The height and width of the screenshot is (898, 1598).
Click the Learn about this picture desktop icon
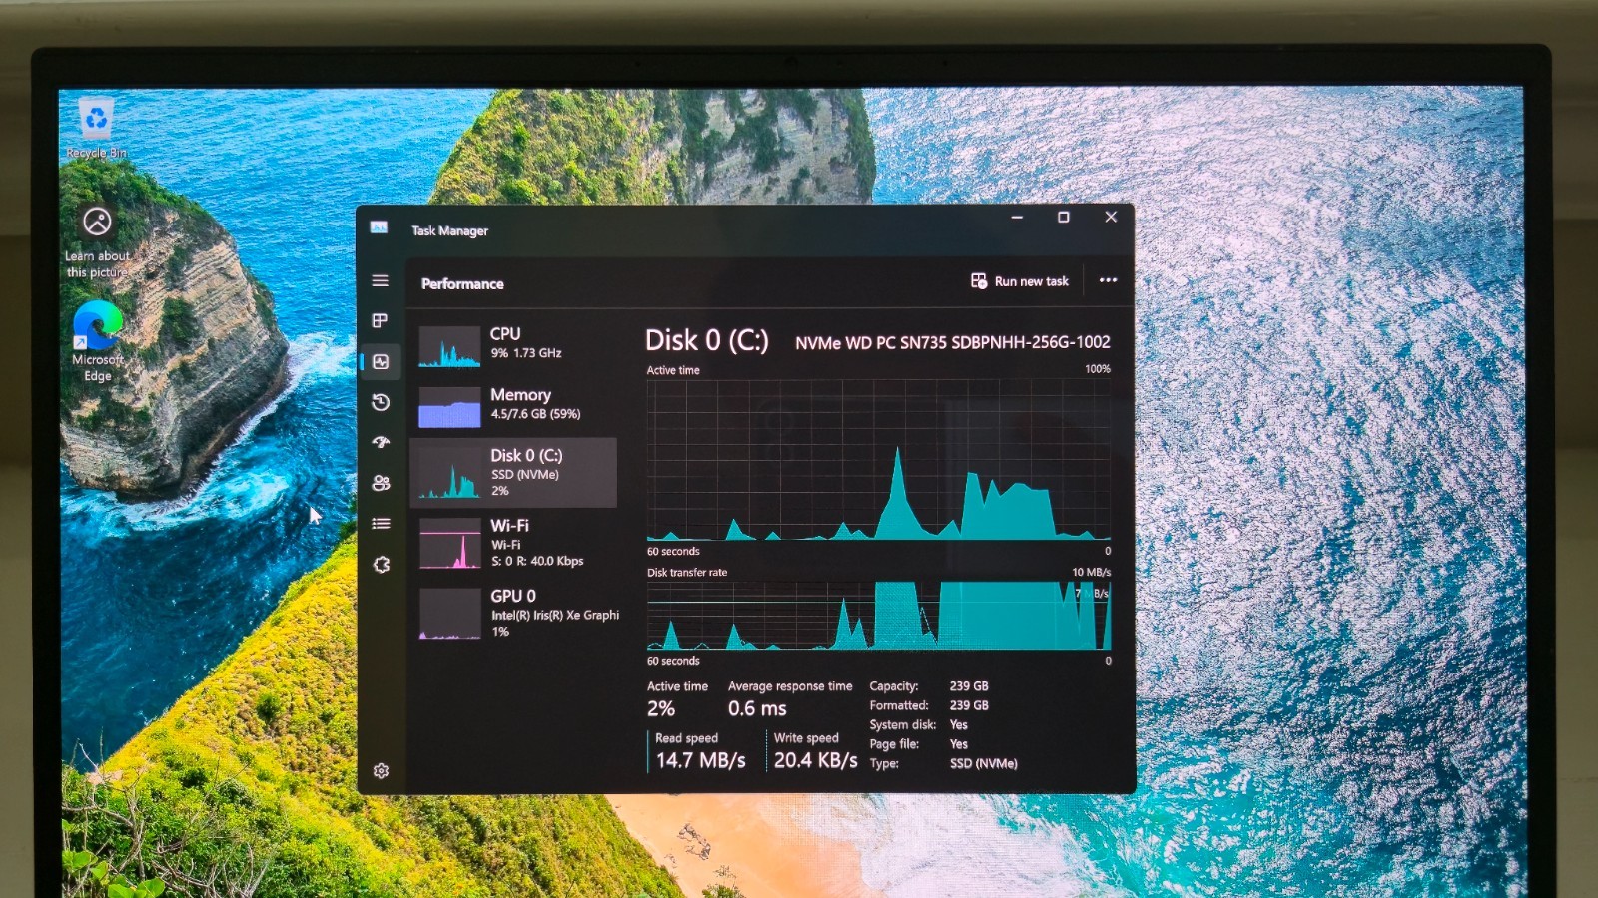(97, 241)
